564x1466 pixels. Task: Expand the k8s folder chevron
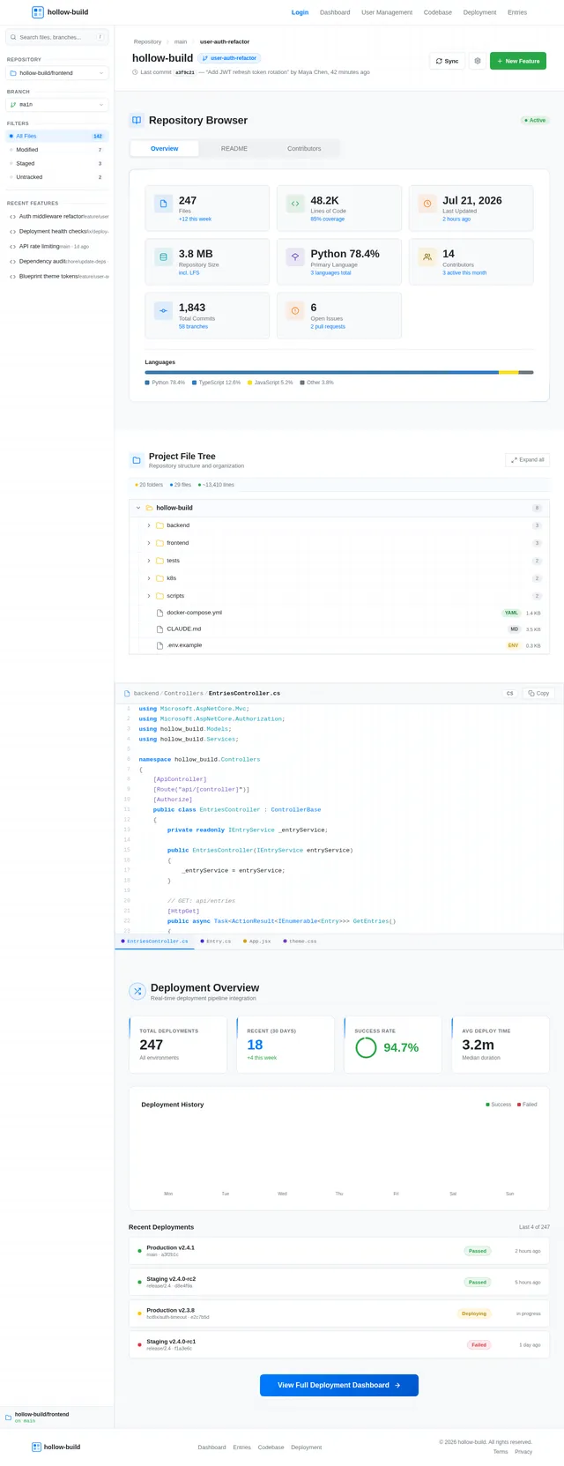click(149, 578)
